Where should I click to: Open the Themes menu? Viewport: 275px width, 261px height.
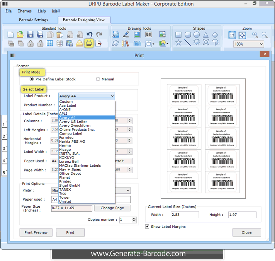click(x=25, y=11)
